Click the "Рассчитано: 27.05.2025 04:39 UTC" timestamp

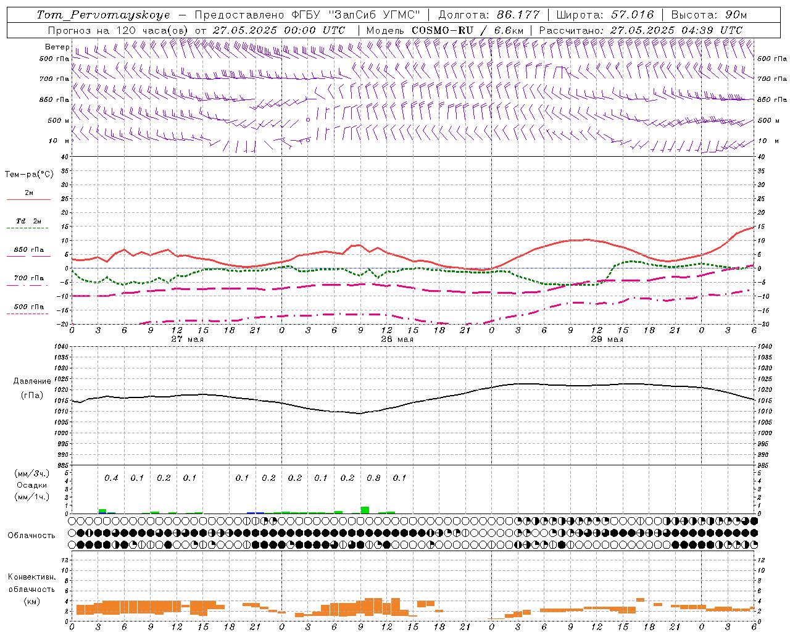(641, 30)
